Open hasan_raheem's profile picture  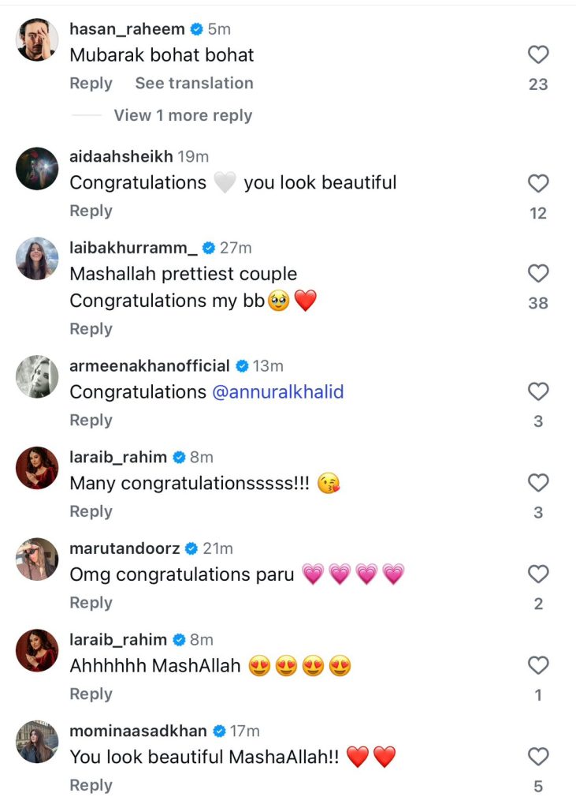[37, 40]
